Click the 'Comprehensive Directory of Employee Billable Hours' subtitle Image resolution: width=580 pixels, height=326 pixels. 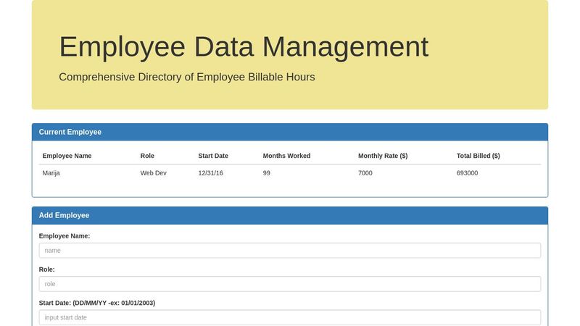187,77
